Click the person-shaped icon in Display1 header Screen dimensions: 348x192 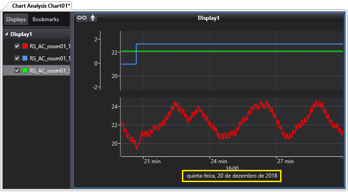point(93,18)
